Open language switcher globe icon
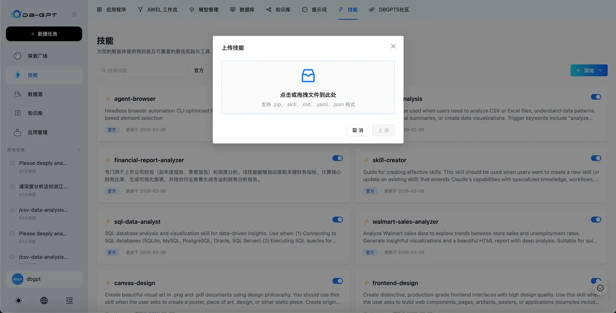The height and width of the screenshot is (313, 616). (x=44, y=301)
